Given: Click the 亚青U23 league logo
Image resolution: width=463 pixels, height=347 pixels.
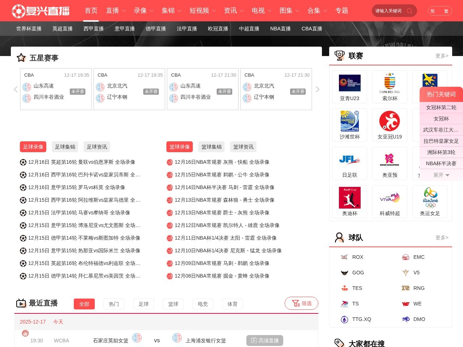Looking at the screenshot, I should pyautogui.click(x=349, y=82).
